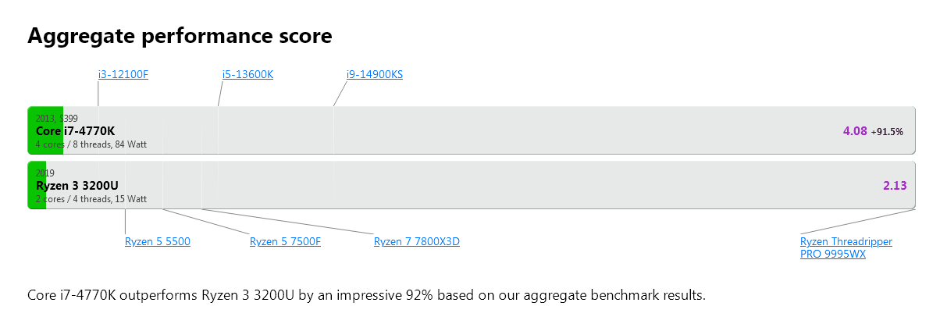Click the summary sentence about the 92% outperformance
940x324 pixels.
(367, 295)
